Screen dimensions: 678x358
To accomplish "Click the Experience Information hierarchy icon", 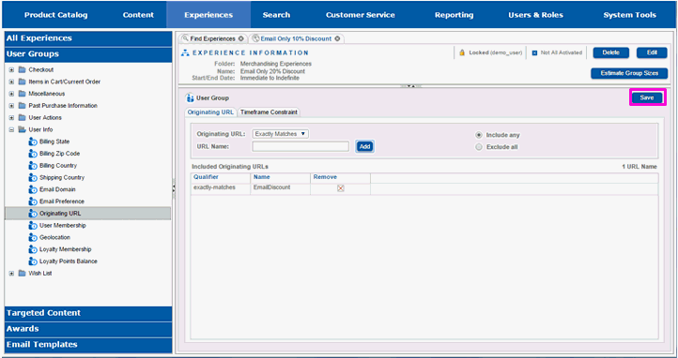I will pos(186,53).
